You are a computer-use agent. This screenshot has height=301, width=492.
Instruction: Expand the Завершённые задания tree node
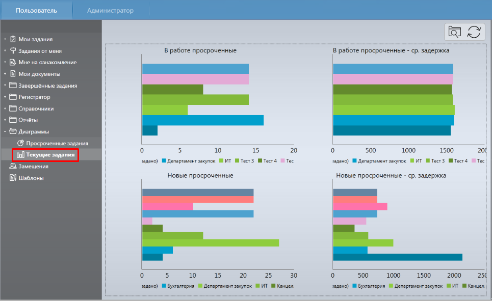[5, 86]
